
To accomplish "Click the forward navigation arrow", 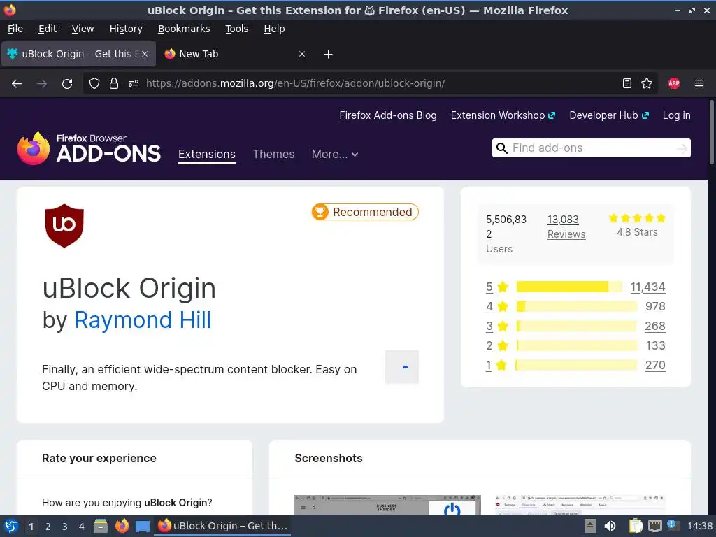I will click(x=42, y=84).
